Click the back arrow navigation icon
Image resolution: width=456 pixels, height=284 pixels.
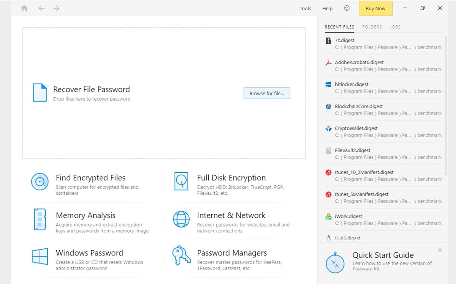41,8
